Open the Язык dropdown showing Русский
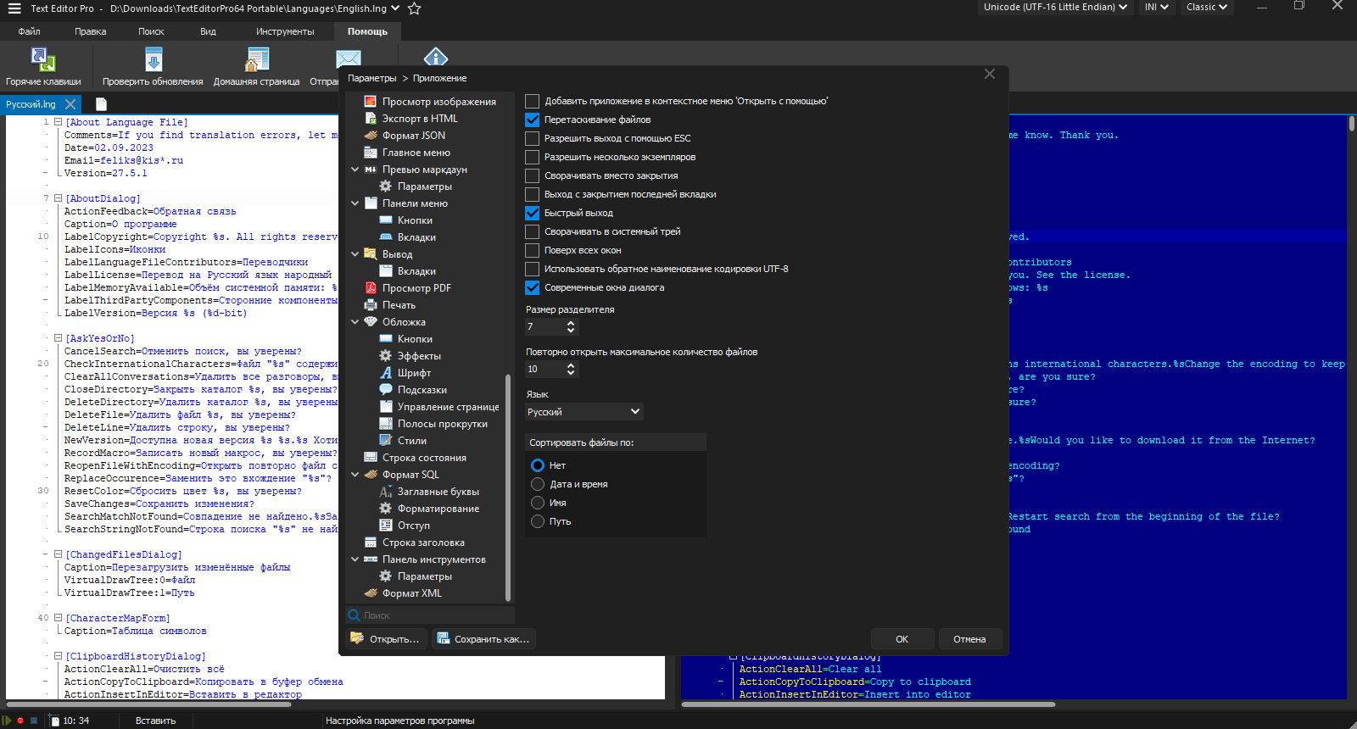 click(x=584, y=412)
